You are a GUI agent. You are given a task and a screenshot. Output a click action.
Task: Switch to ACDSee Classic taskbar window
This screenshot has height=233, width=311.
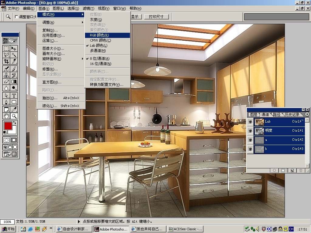(186, 229)
